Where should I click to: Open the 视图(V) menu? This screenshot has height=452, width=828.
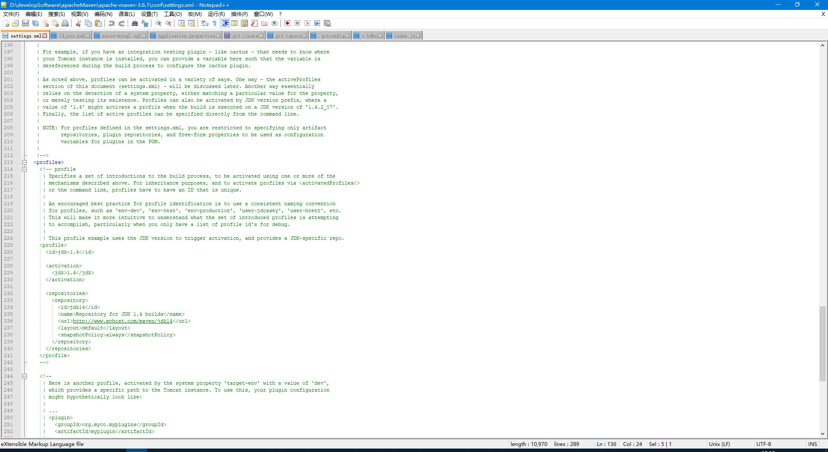[79, 14]
